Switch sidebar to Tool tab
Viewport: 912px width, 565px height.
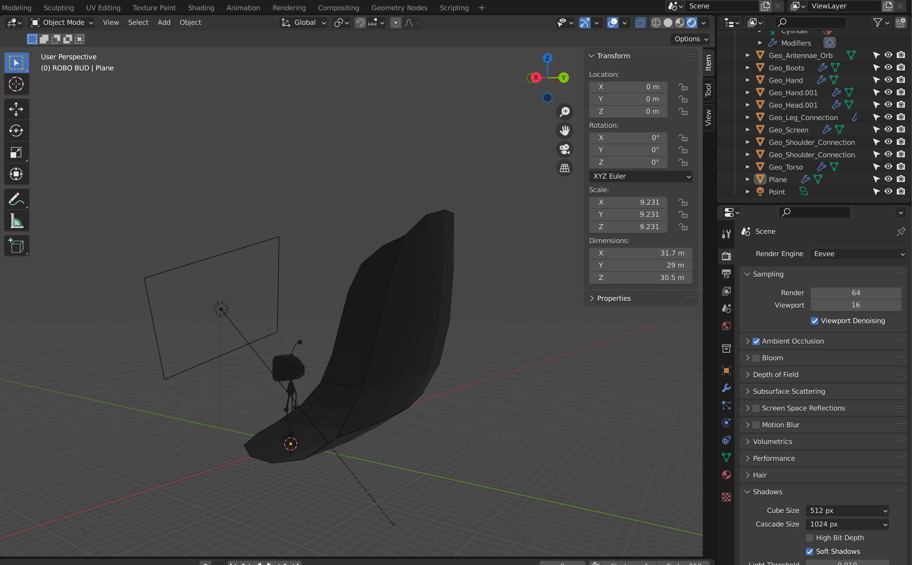pos(708,90)
